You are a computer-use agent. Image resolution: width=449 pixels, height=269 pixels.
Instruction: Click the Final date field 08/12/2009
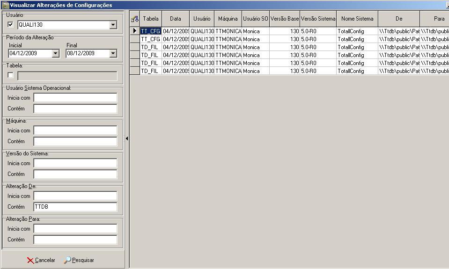[88, 53]
